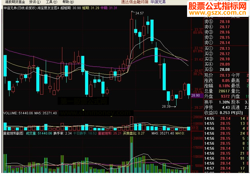Click the 34.57 high price label
Viewport: 250px width, 176px height.
(x=139, y=13)
